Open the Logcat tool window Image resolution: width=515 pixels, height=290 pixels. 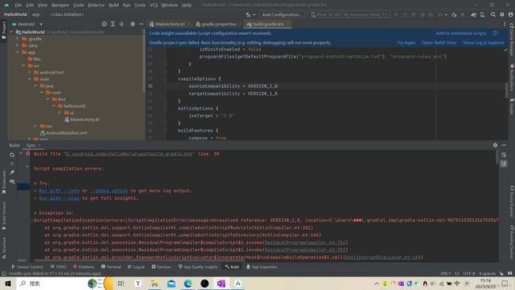tap(136, 267)
